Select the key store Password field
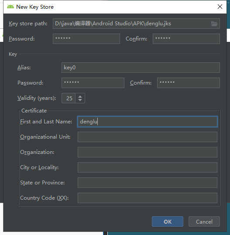The width and height of the screenshot is (230, 235). pos(86,39)
